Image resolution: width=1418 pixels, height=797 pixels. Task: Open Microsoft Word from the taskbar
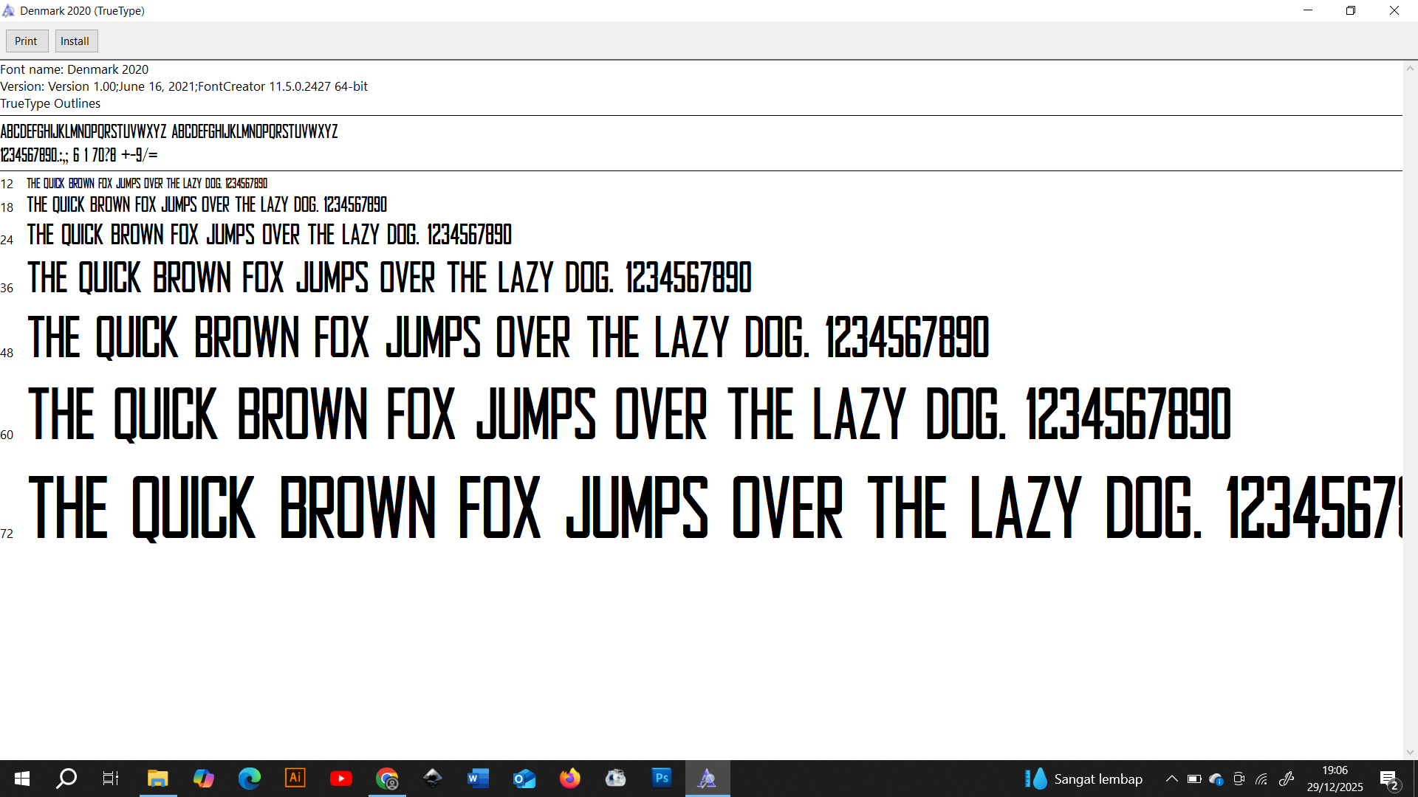478,779
